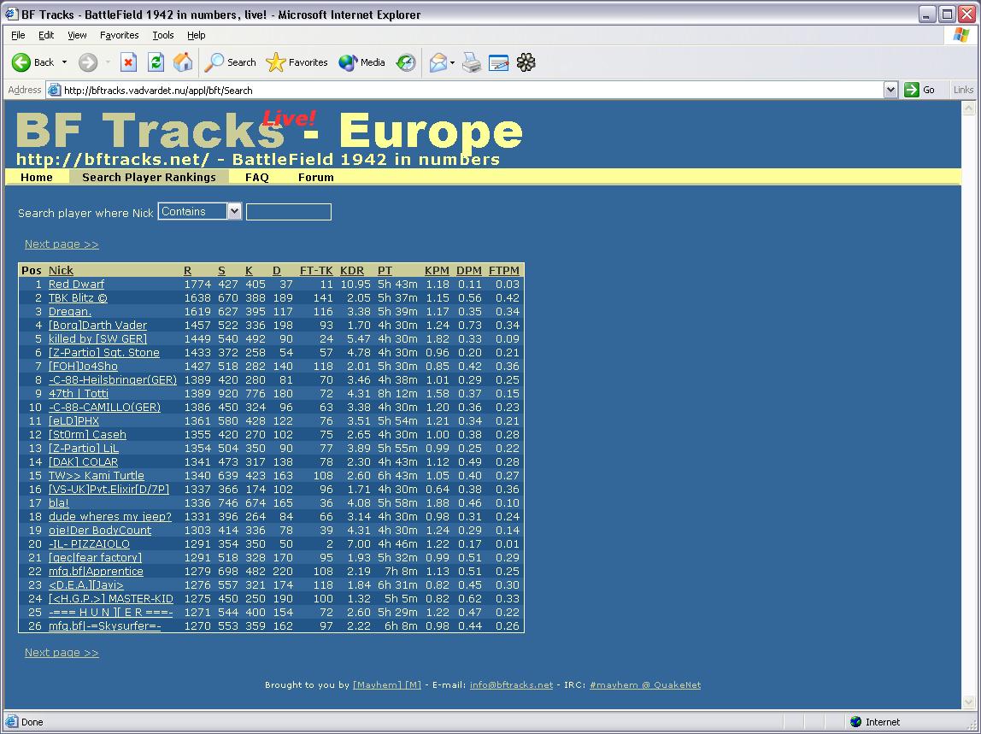Click the Internet zone globe icon

tap(856, 721)
